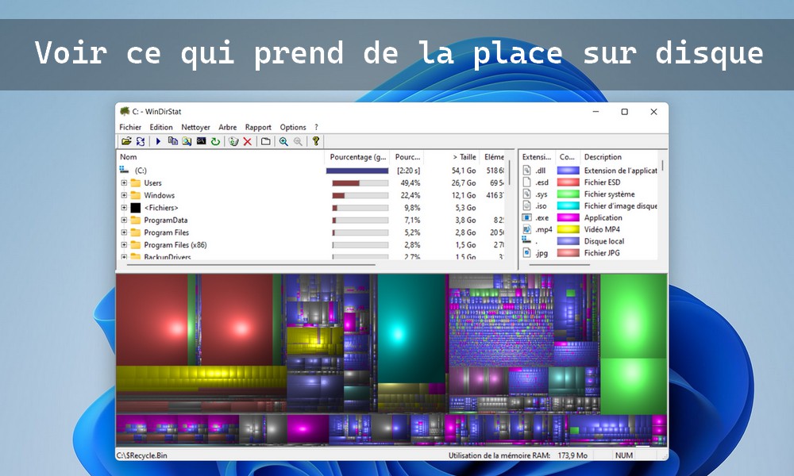The width and height of the screenshot is (794, 476).
Task: Expand the <Fichiers> node
Action: pyautogui.click(x=124, y=207)
